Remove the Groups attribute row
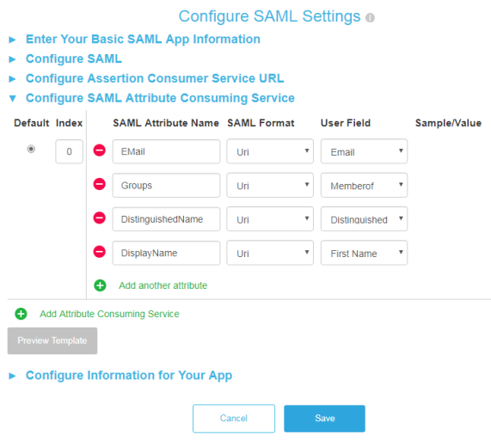Image resolution: width=491 pixels, height=441 pixels. click(x=100, y=184)
